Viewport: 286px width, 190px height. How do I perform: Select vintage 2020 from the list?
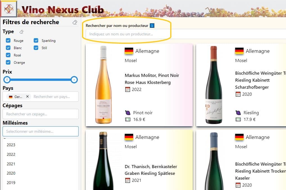tap(40, 173)
